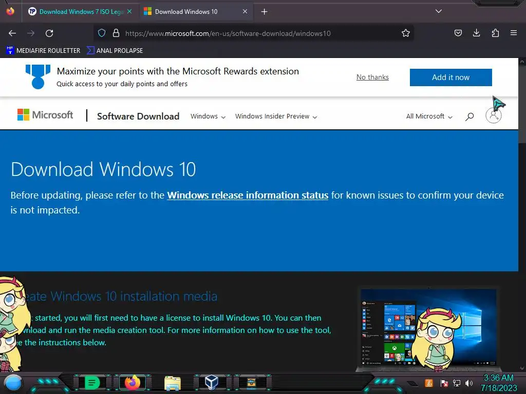This screenshot has height=394, width=526.
Task: Click the Microsoft logo
Action: tap(45, 115)
